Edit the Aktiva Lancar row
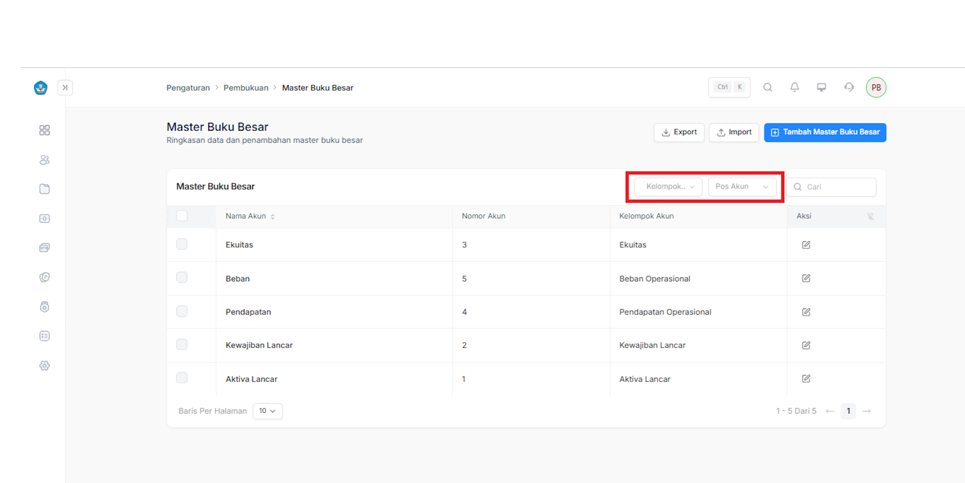The image size is (965, 483). [806, 379]
